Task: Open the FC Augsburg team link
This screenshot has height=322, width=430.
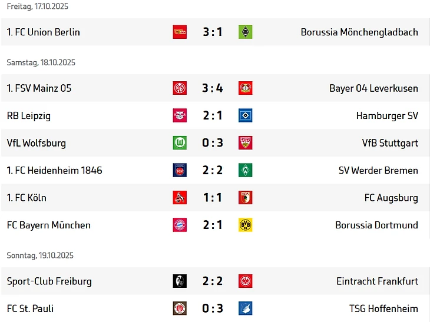Action: 391,198
